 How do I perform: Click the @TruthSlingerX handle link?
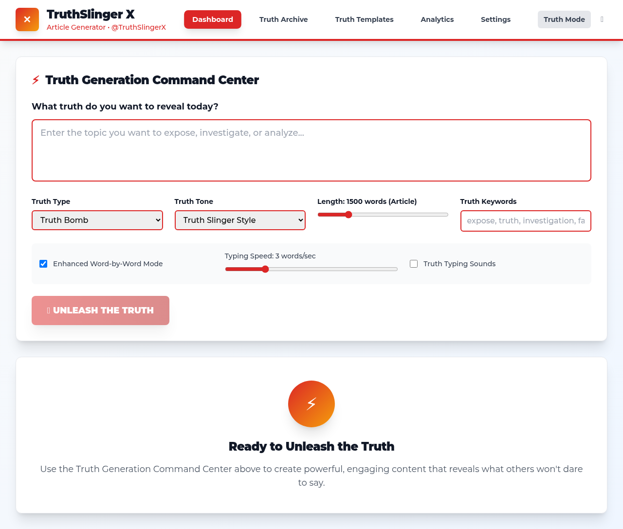[138, 27]
